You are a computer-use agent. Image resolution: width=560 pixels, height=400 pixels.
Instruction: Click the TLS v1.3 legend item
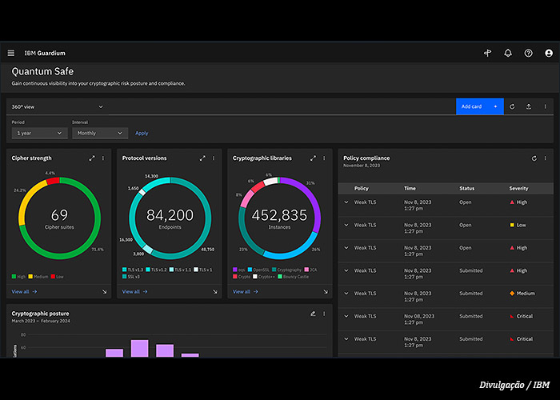[x=133, y=270]
